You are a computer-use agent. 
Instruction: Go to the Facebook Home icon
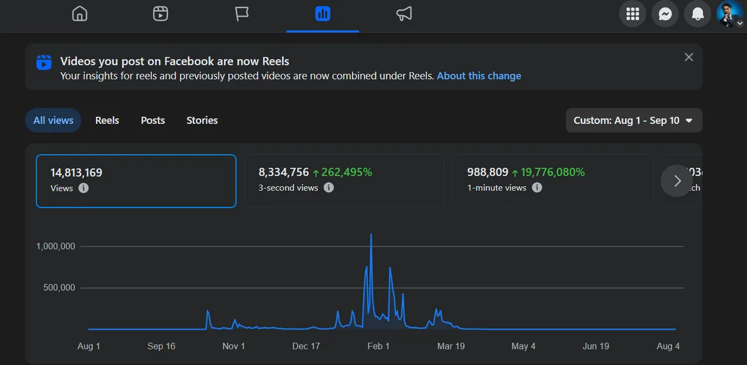pyautogui.click(x=80, y=14)
